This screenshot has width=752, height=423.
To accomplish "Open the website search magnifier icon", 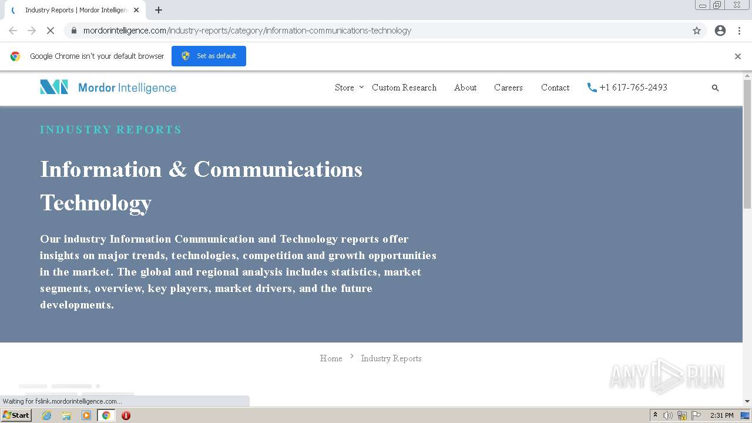I will coord(715,88).
